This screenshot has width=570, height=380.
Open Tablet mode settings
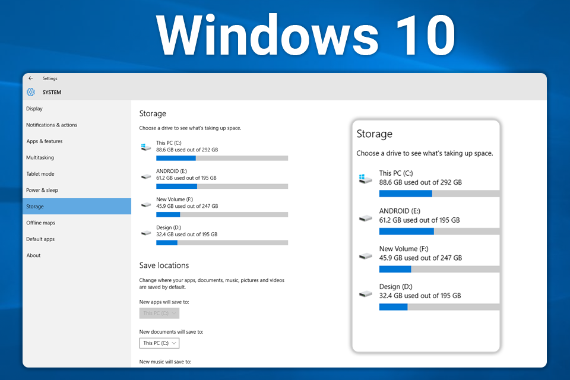(x=77, y=174)
